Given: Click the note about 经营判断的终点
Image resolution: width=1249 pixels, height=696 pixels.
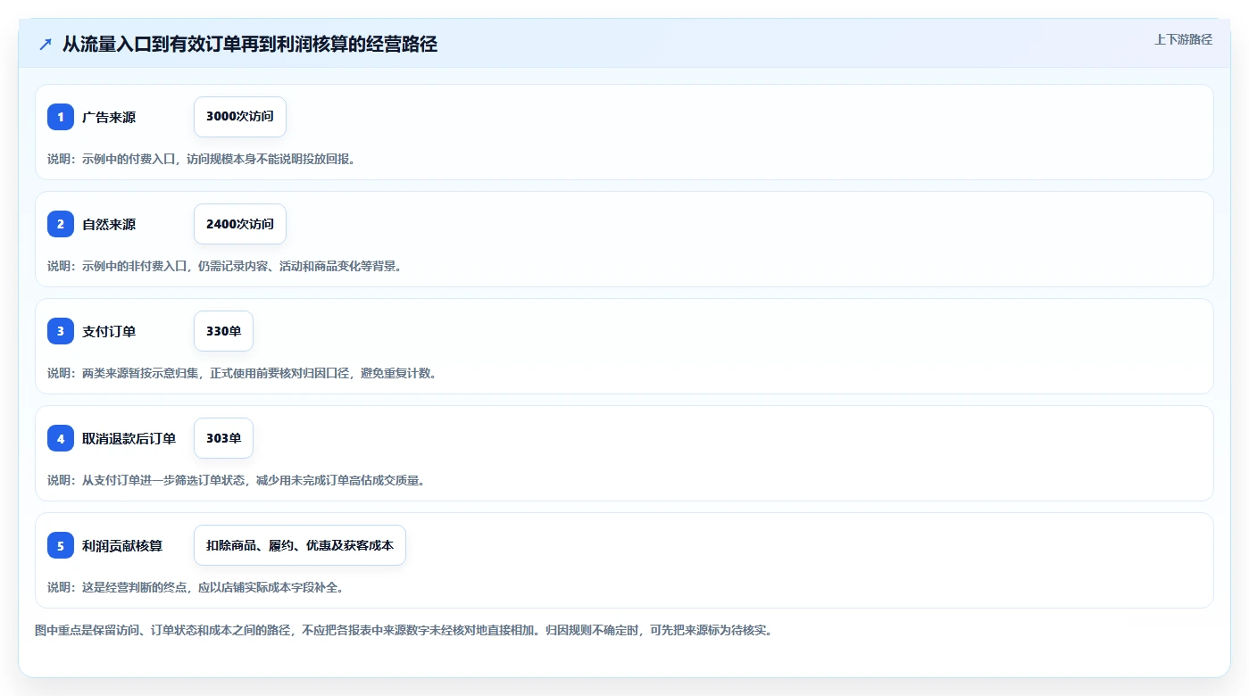Looking at the screenshot, I should click(x=196, y=587).
